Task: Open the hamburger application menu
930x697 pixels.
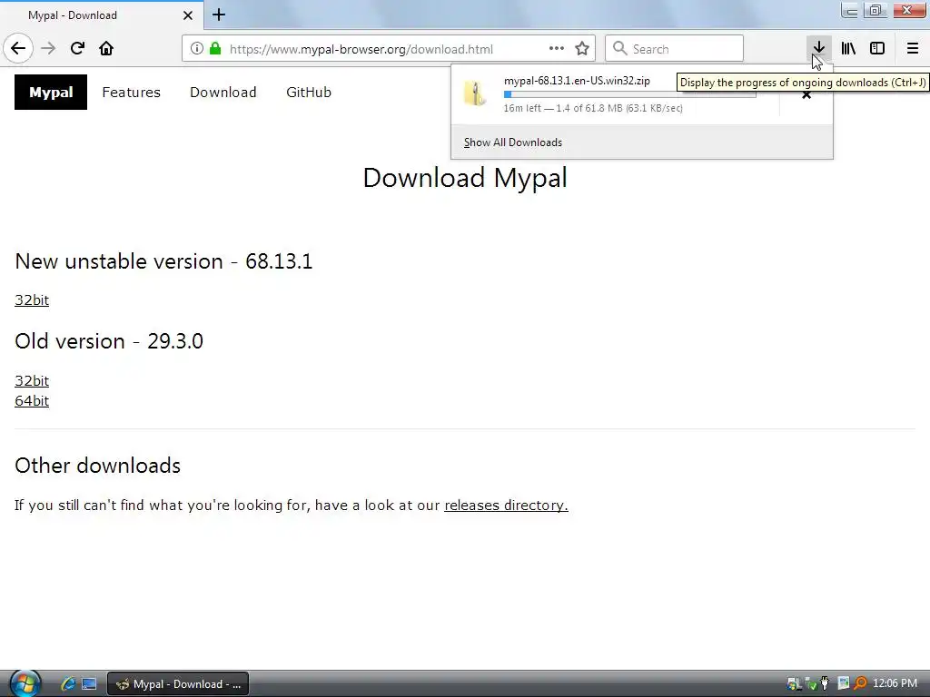Action: (x=913, y=49)
